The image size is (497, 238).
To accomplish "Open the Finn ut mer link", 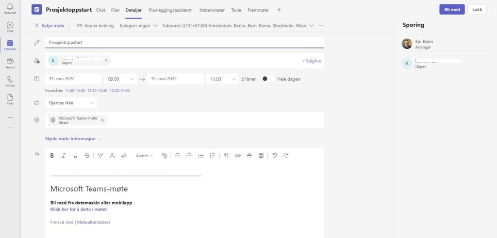I will coord(62,222).
